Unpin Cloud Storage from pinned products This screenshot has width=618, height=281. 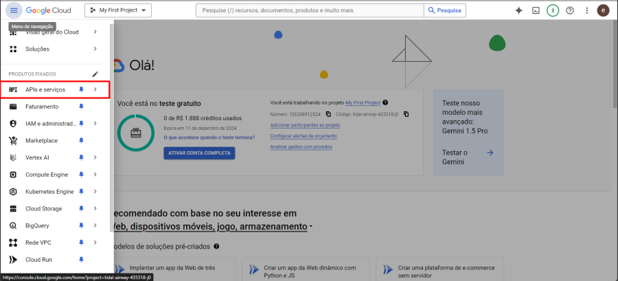click(81, 208)
